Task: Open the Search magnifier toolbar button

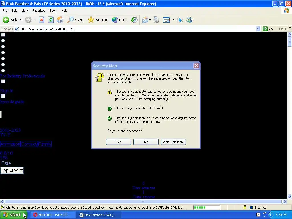Action: tap(76, 20)
